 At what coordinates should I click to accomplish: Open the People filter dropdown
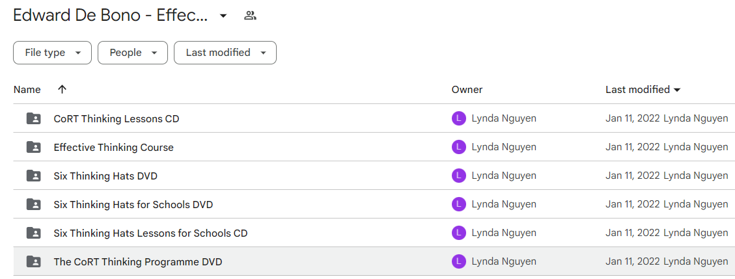coord(133,53)
